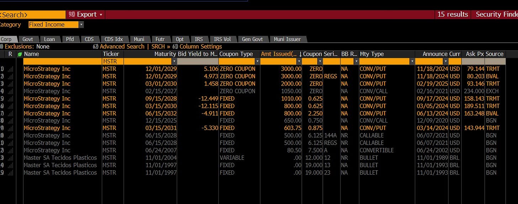This screenshot has width=518, height=204.
Task: Click bar-chart icon in 02/15/2027 maturity row
Action: (x=11, y=91)
